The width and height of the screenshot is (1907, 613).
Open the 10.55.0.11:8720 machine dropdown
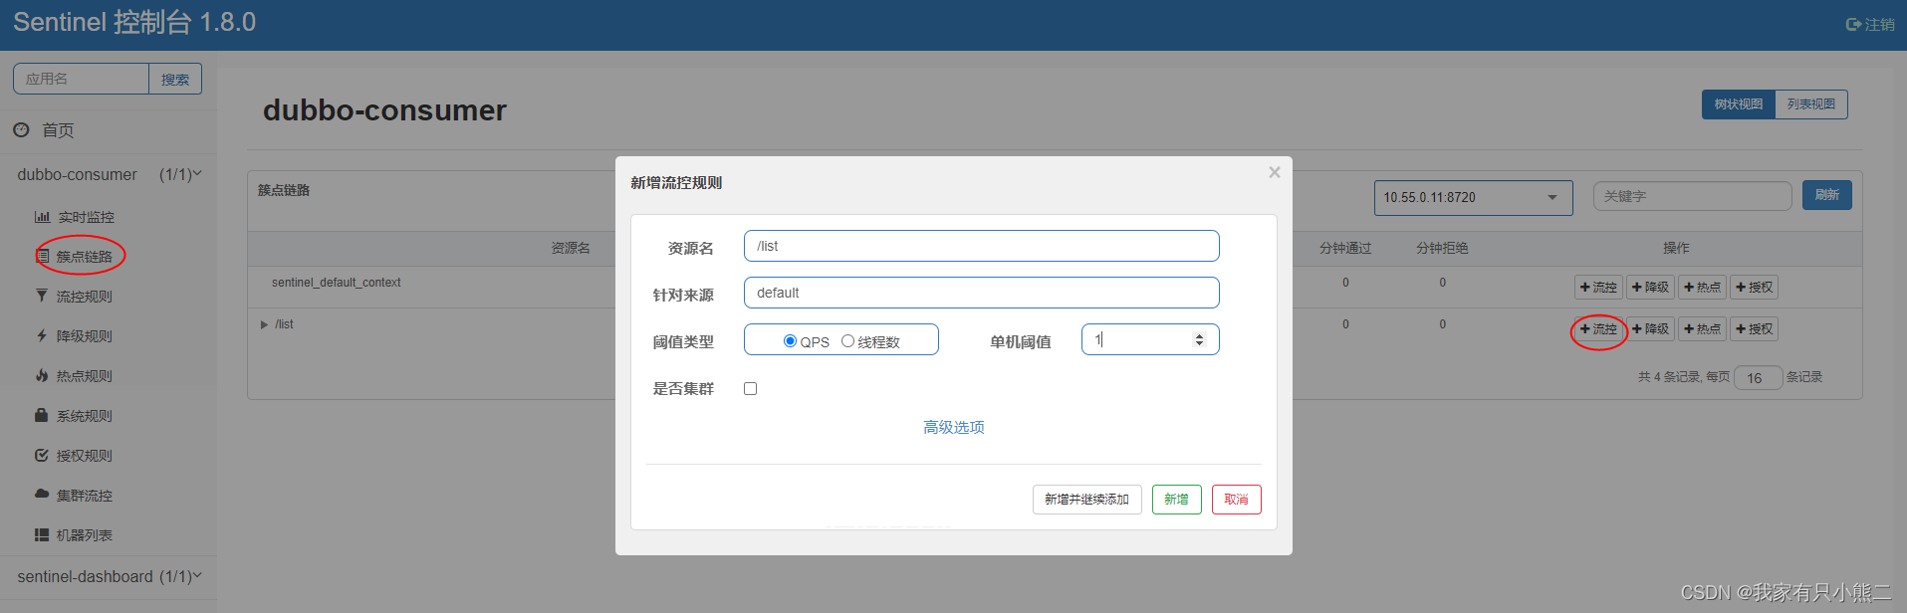tap(1473, 198)
